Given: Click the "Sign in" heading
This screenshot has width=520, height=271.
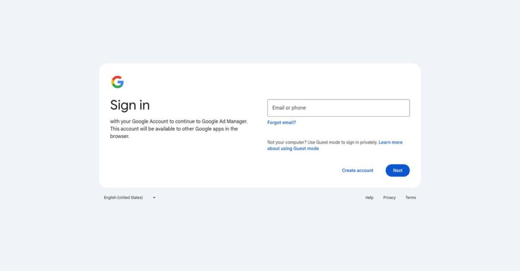Looking at the screenshot, I should pyautogui.click(x=130, y=105).
